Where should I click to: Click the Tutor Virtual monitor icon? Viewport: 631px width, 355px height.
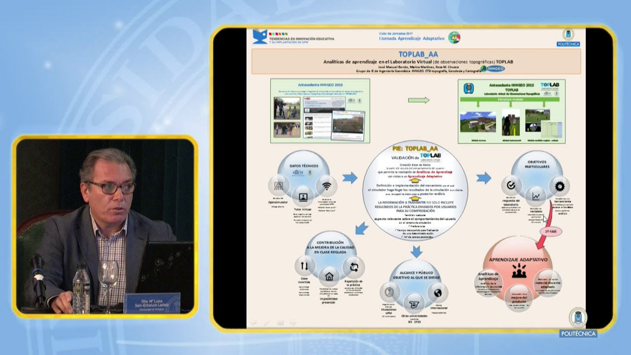pos(303,197)
